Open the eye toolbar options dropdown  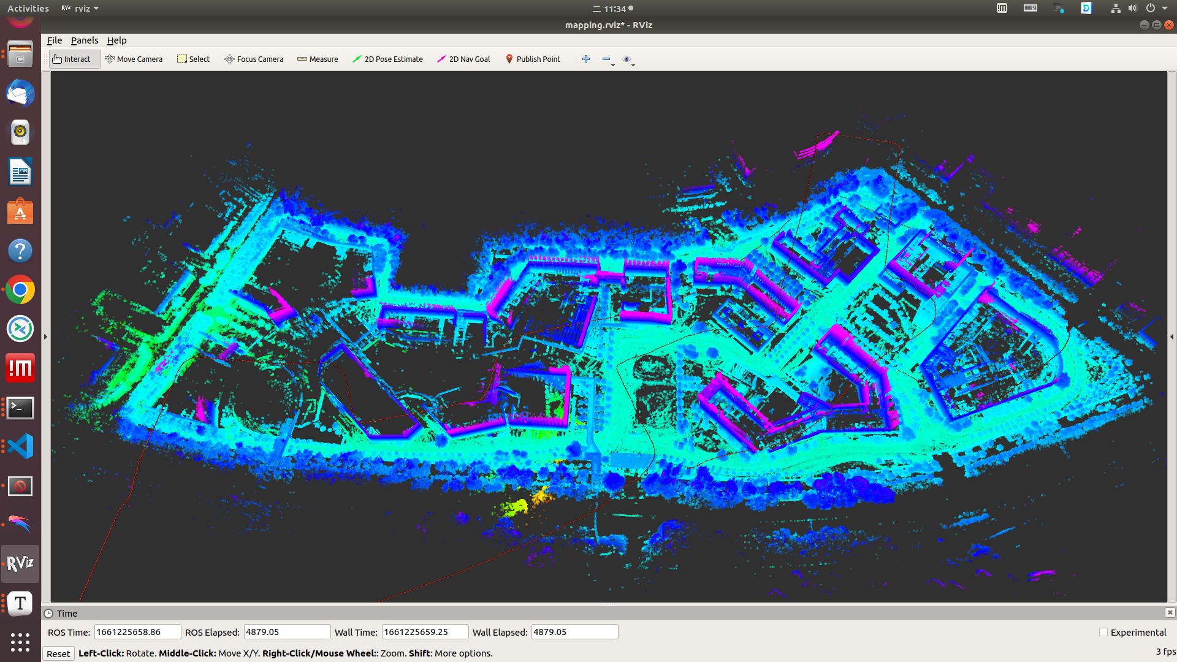point(628,59)
